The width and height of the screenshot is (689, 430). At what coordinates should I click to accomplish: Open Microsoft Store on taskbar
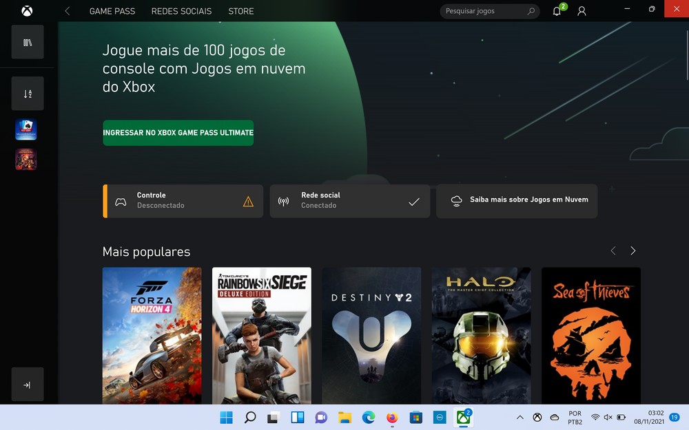click(415, 418)
